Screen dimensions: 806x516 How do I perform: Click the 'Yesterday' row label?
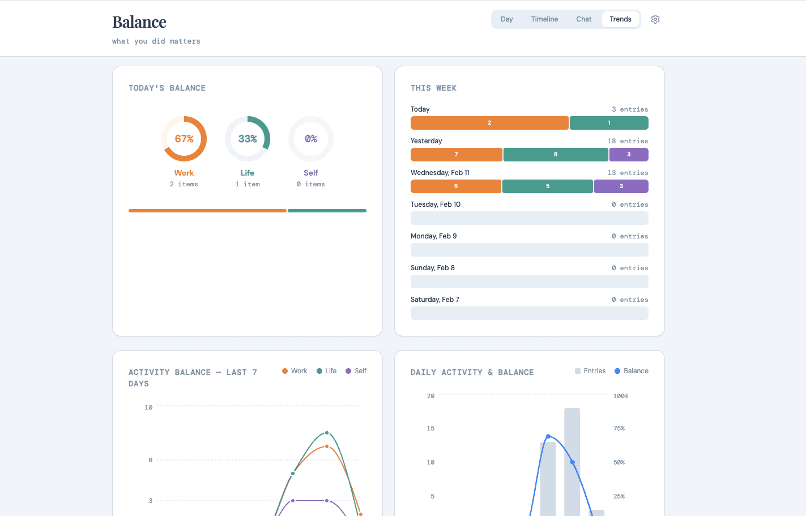point(427,141)
